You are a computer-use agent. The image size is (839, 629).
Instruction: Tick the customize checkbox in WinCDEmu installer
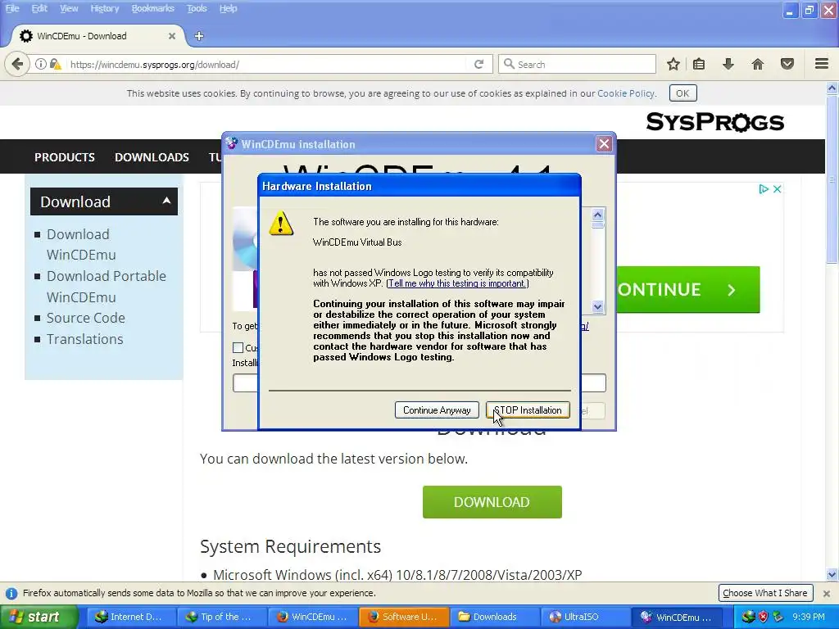[x=238, y=347]
